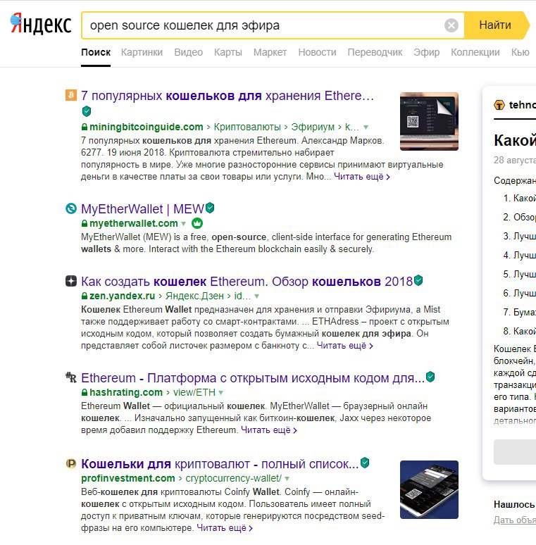Open the Переводчик tab
Image resolution: width=536 pixels, height=545 pixels.
coord(375,52)
